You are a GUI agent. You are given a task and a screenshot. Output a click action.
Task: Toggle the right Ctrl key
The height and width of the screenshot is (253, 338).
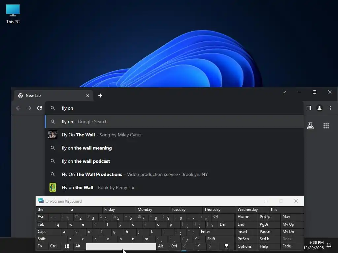pos(175,246)
